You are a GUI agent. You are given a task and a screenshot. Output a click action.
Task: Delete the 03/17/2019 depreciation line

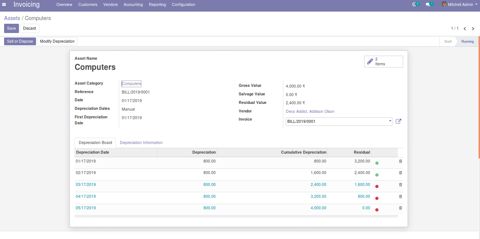[x=400, y=185]
